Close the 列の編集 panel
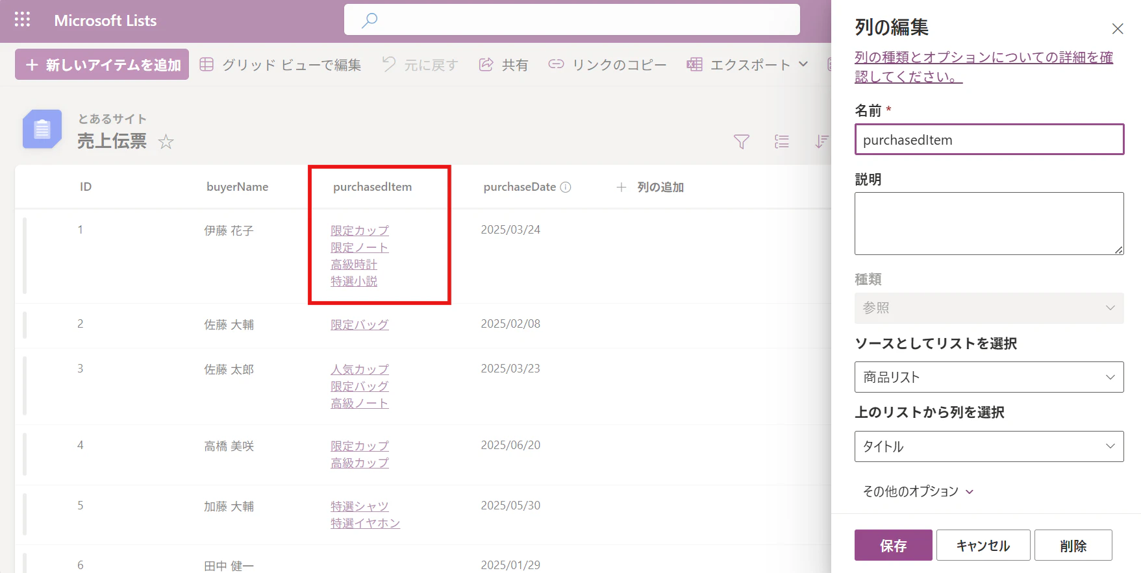Viewport: 1141px width, 573px height. tap(1118, 29)
